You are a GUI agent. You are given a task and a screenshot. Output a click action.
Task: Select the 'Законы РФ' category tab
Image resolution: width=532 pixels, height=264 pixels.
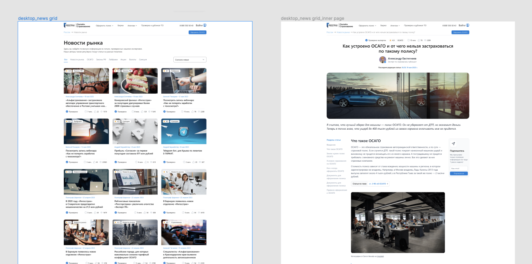(x=101, y=60)
